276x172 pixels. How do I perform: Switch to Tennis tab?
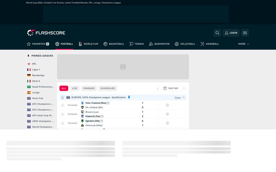(x=136, y=44)
